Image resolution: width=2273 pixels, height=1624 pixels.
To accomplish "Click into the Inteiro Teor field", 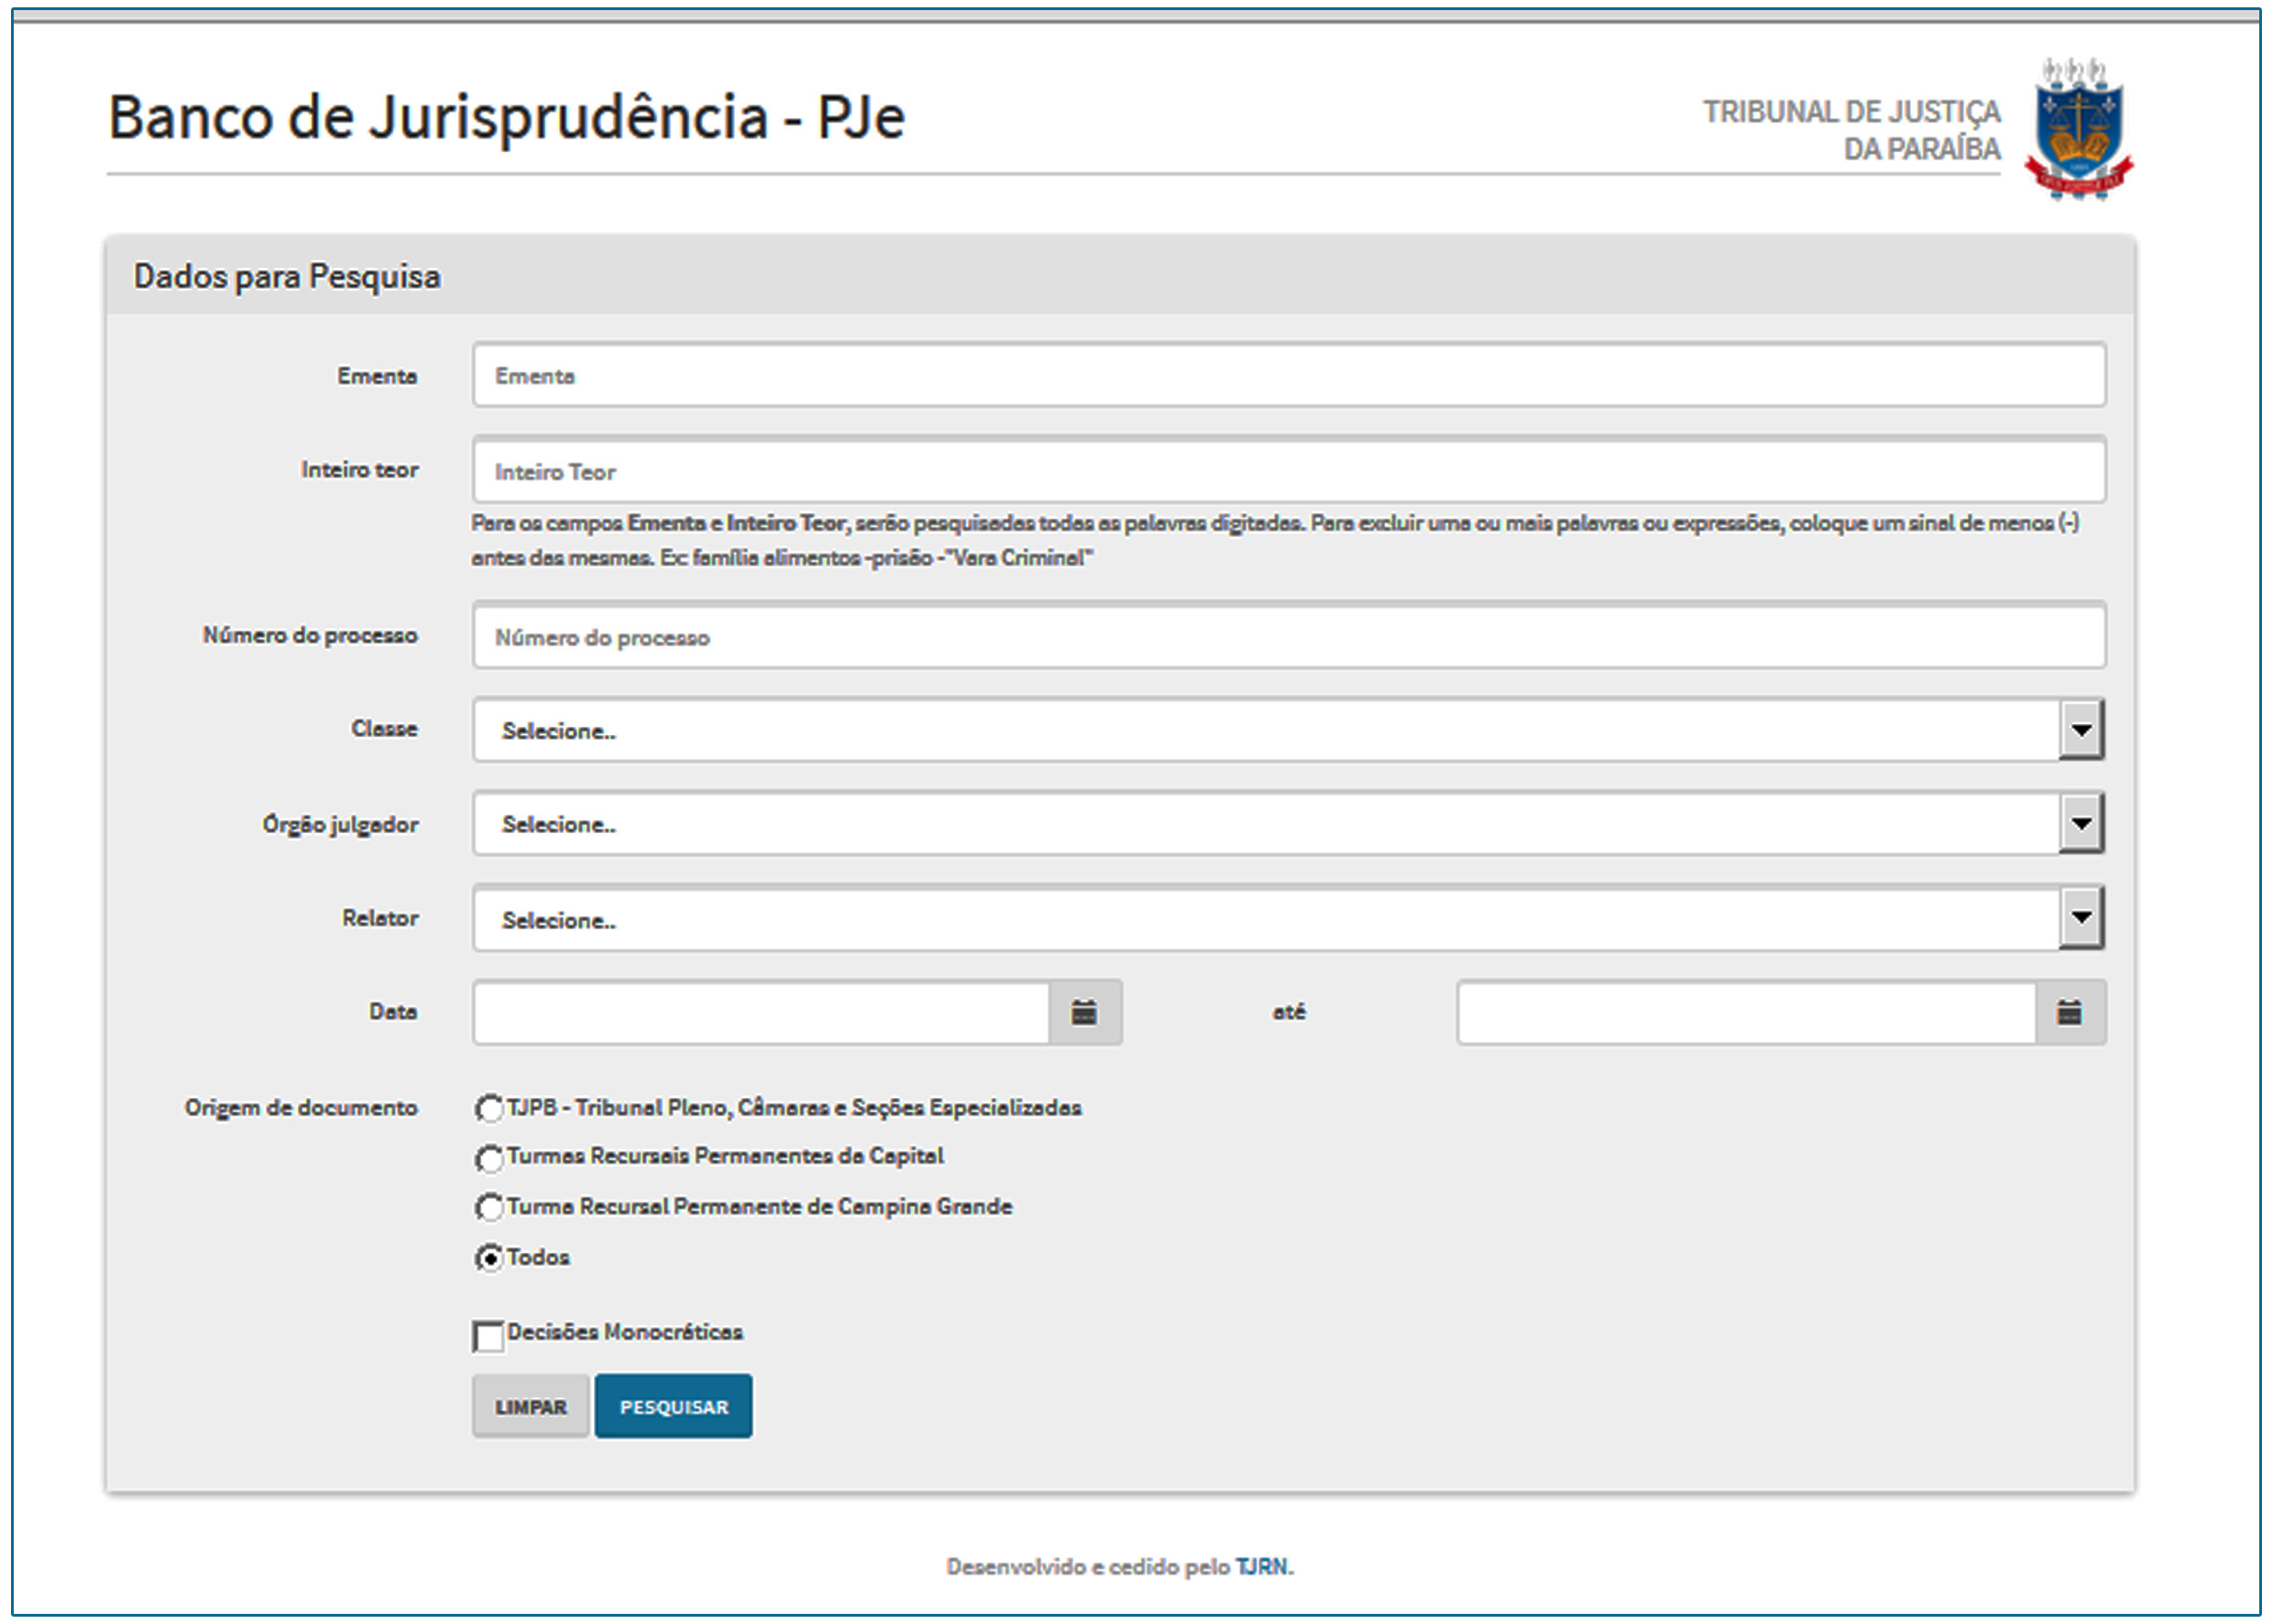I will [x=1288, y=470].
